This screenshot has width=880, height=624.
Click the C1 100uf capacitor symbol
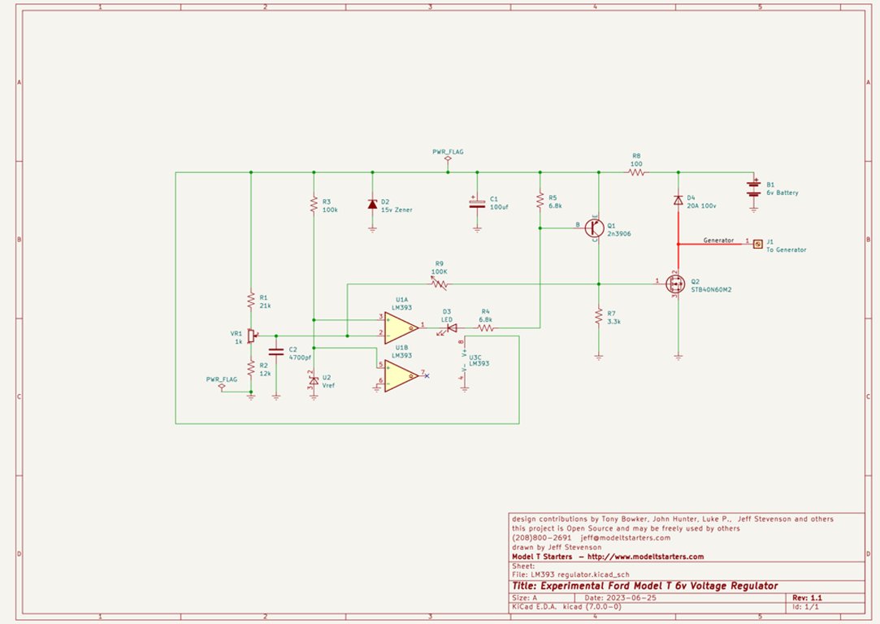point(477,204)
